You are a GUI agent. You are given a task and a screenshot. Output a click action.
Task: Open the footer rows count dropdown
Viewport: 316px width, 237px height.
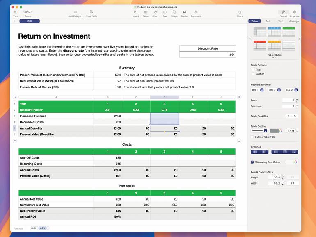click(292, 90)
